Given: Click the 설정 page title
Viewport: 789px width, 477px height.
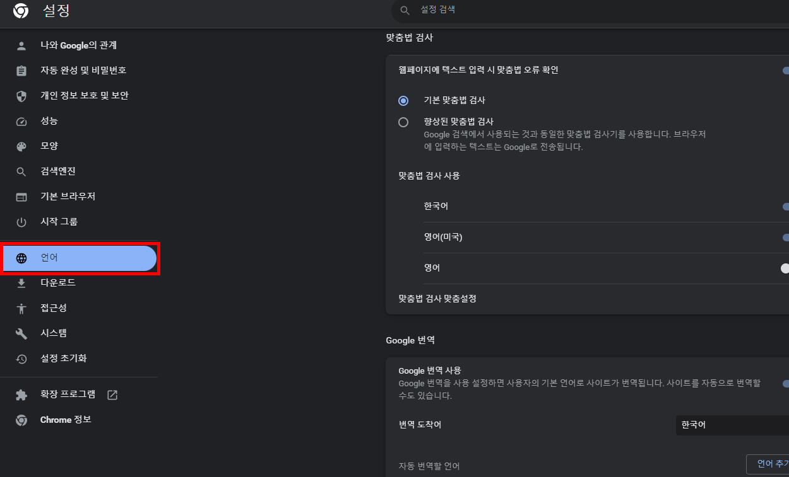Looking at the screenshot, I should [x=56, y=11].
